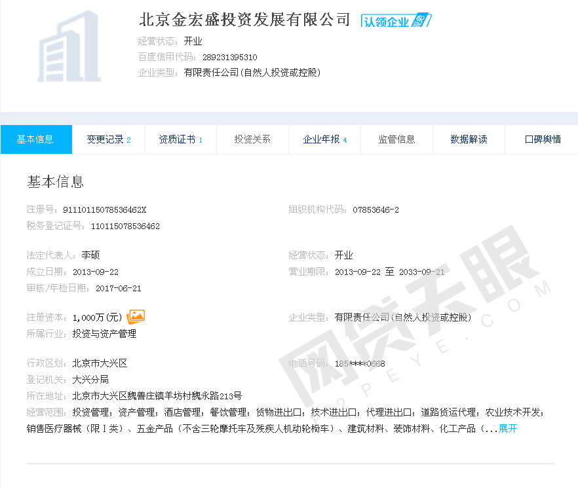Viewport: 578px width, 489px height.
Task: Select the credit code 289231395310
Action: pyautogui.click(x=229, y=57)
